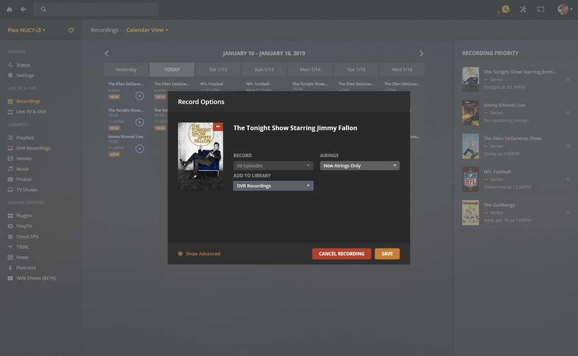The width and height of the screenshot is (578, 356).
Task: Click the Save button
Action: [x=387, y=253]
